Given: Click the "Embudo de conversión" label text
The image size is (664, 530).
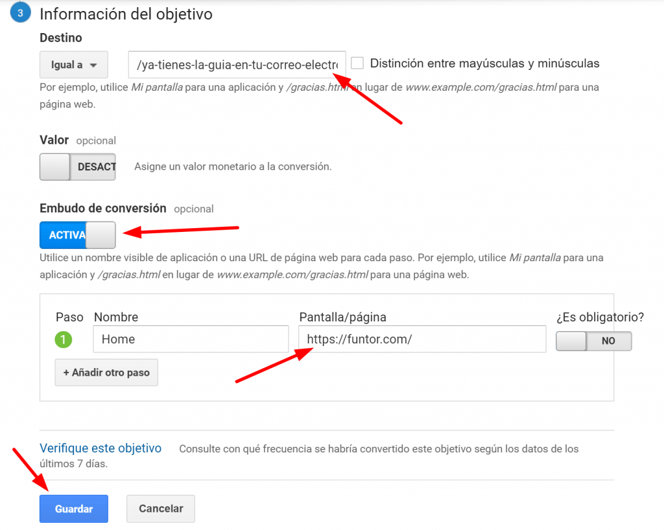Looking at the screenshot, I should pyautogui.click(x=103, y=208).
